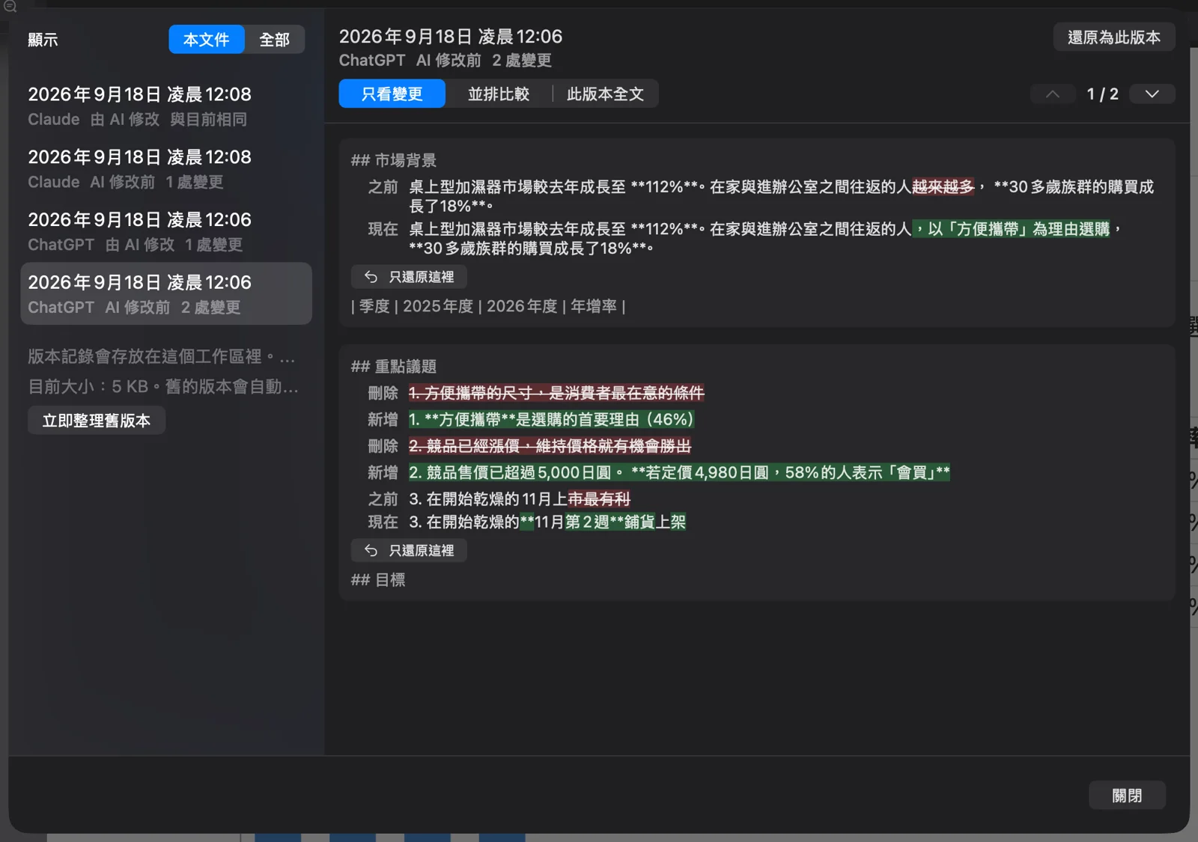
Task: Click deleted line 2. 競品已經漲價
Action: 550,446
